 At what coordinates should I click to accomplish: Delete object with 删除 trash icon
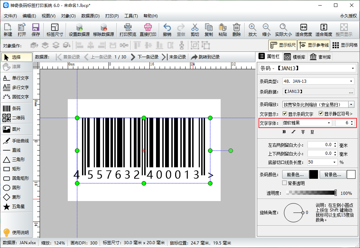point(237,30)
